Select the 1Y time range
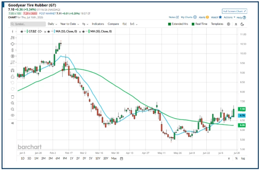The width and height of the screenshot is (260, 170). click(71, 159)
